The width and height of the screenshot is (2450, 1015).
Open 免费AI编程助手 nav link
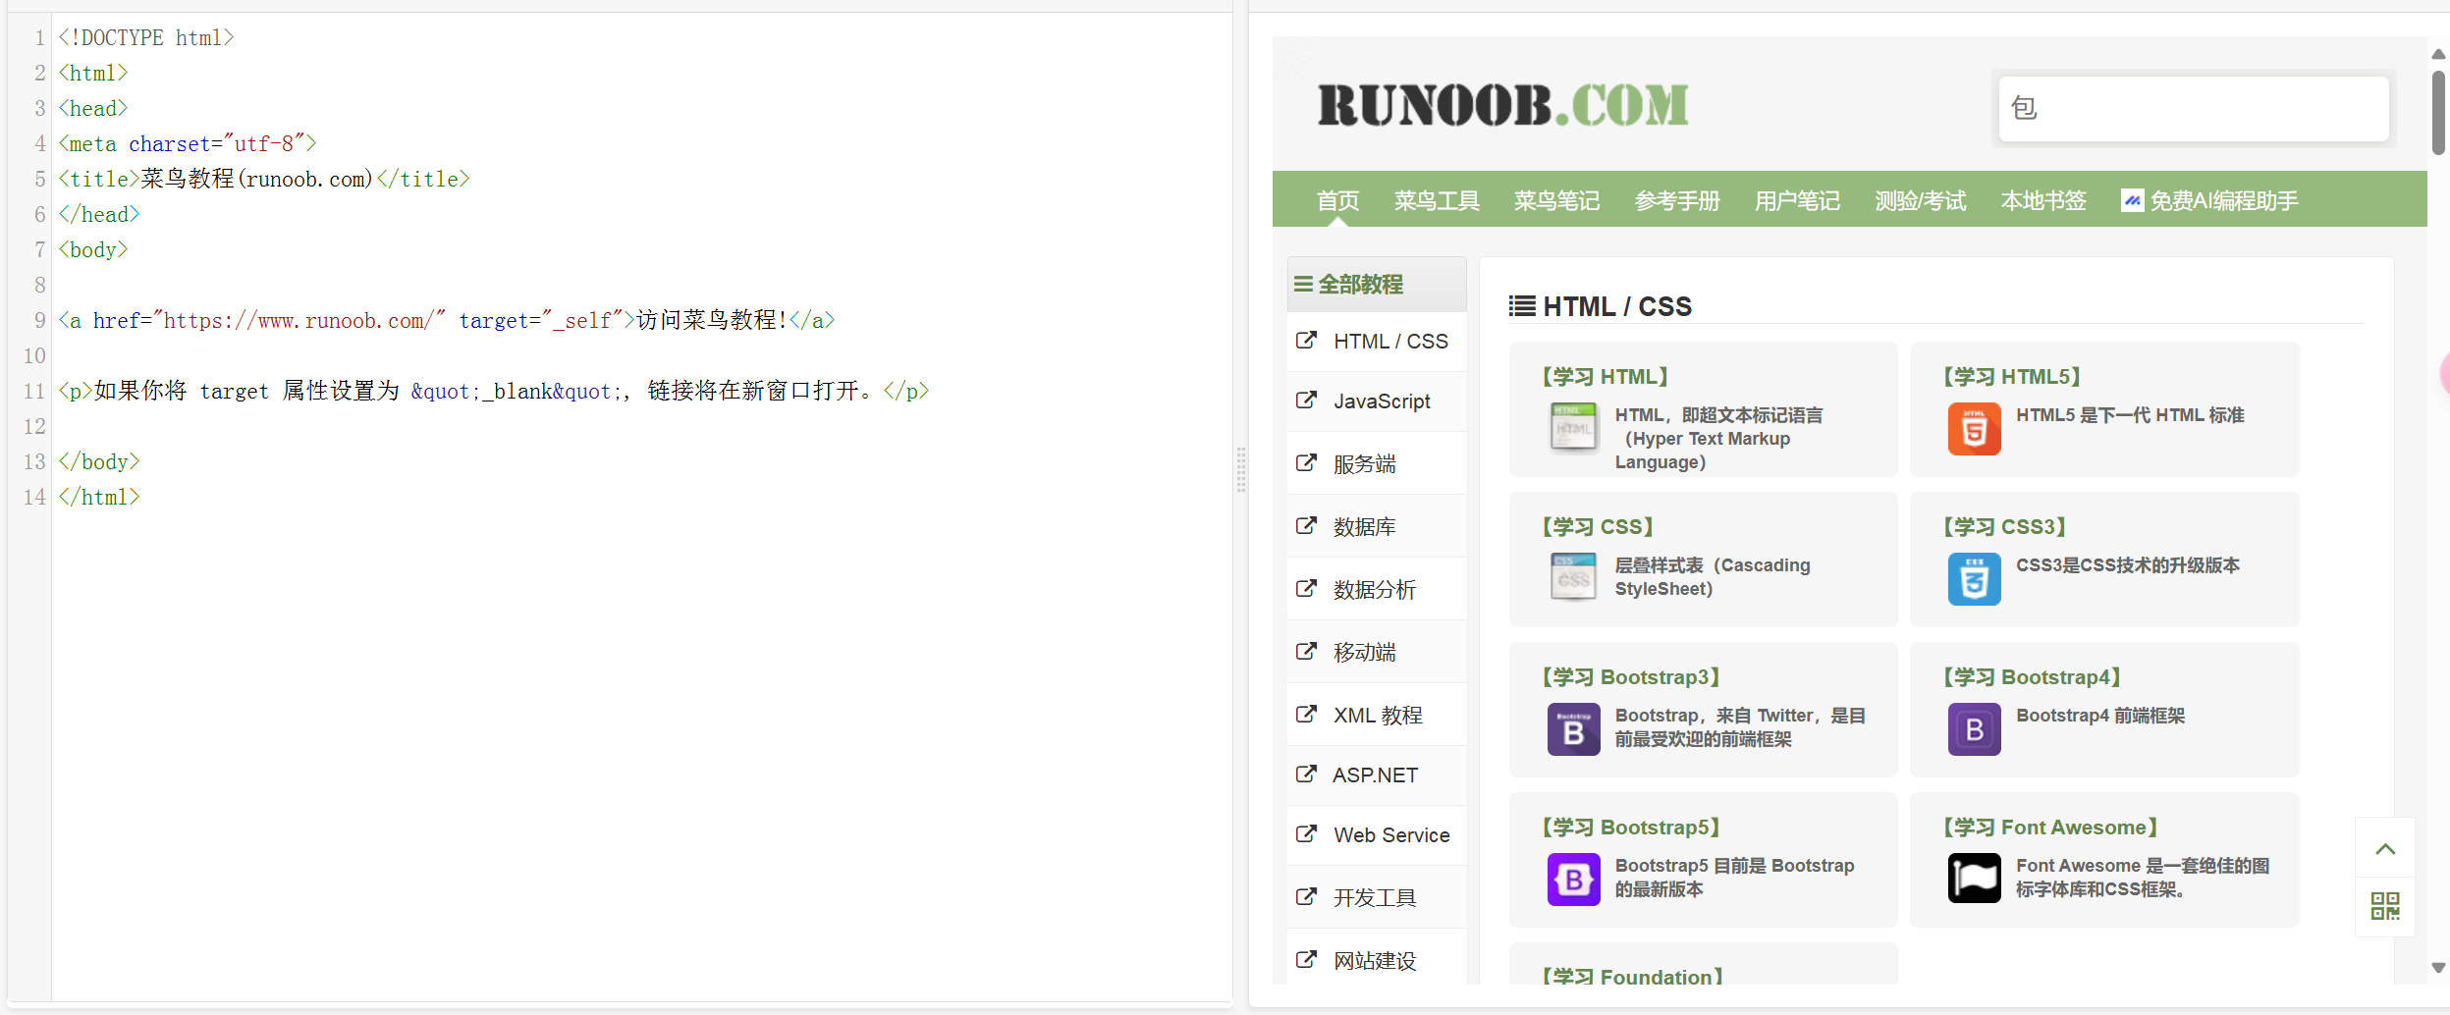(x=2210, y=200)
